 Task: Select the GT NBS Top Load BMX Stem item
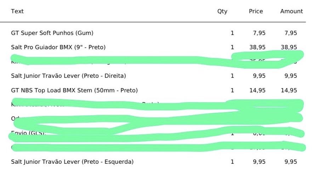click(74, 90)
